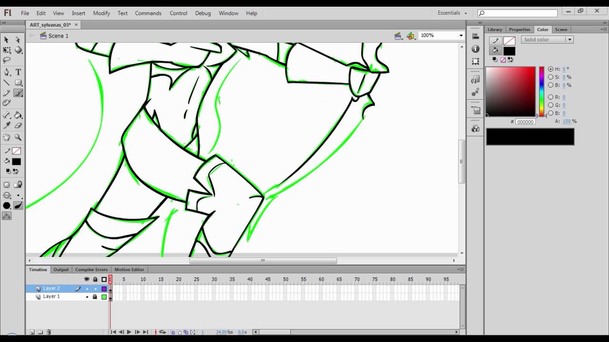Click the hex color 000000 field
Image resolution: width=609 pixels, height=342 pixels.
tap(526, 122)
